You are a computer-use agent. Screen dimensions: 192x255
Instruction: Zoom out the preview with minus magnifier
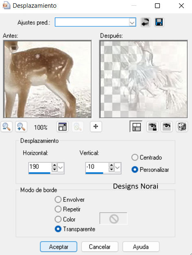coord(7,127)
